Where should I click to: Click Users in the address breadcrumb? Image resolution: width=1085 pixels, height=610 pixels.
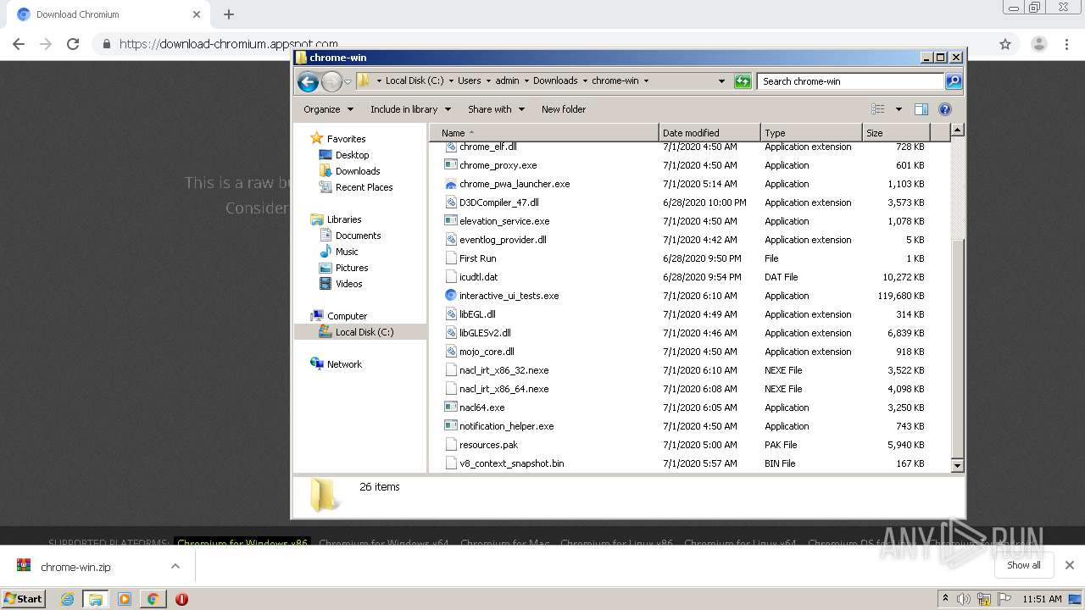(x=469, y=81)
